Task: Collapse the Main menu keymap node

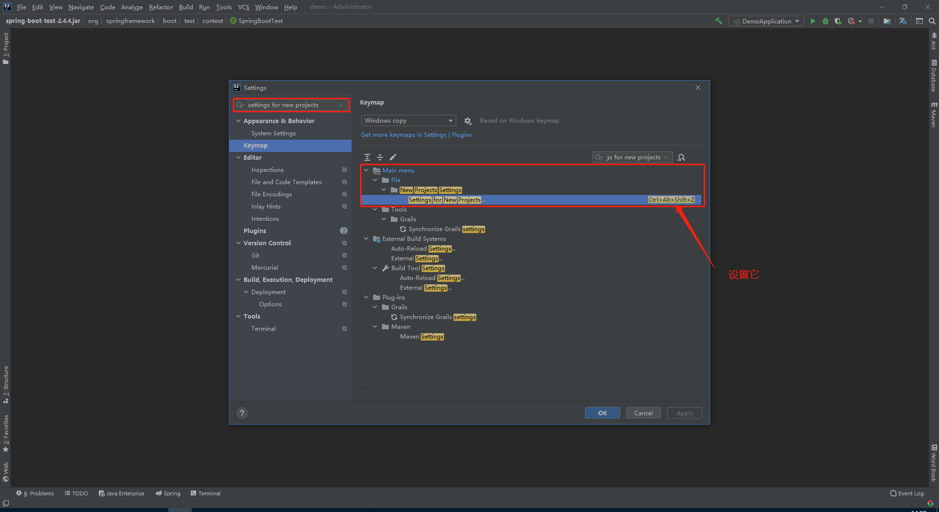Action: [366, 171]
